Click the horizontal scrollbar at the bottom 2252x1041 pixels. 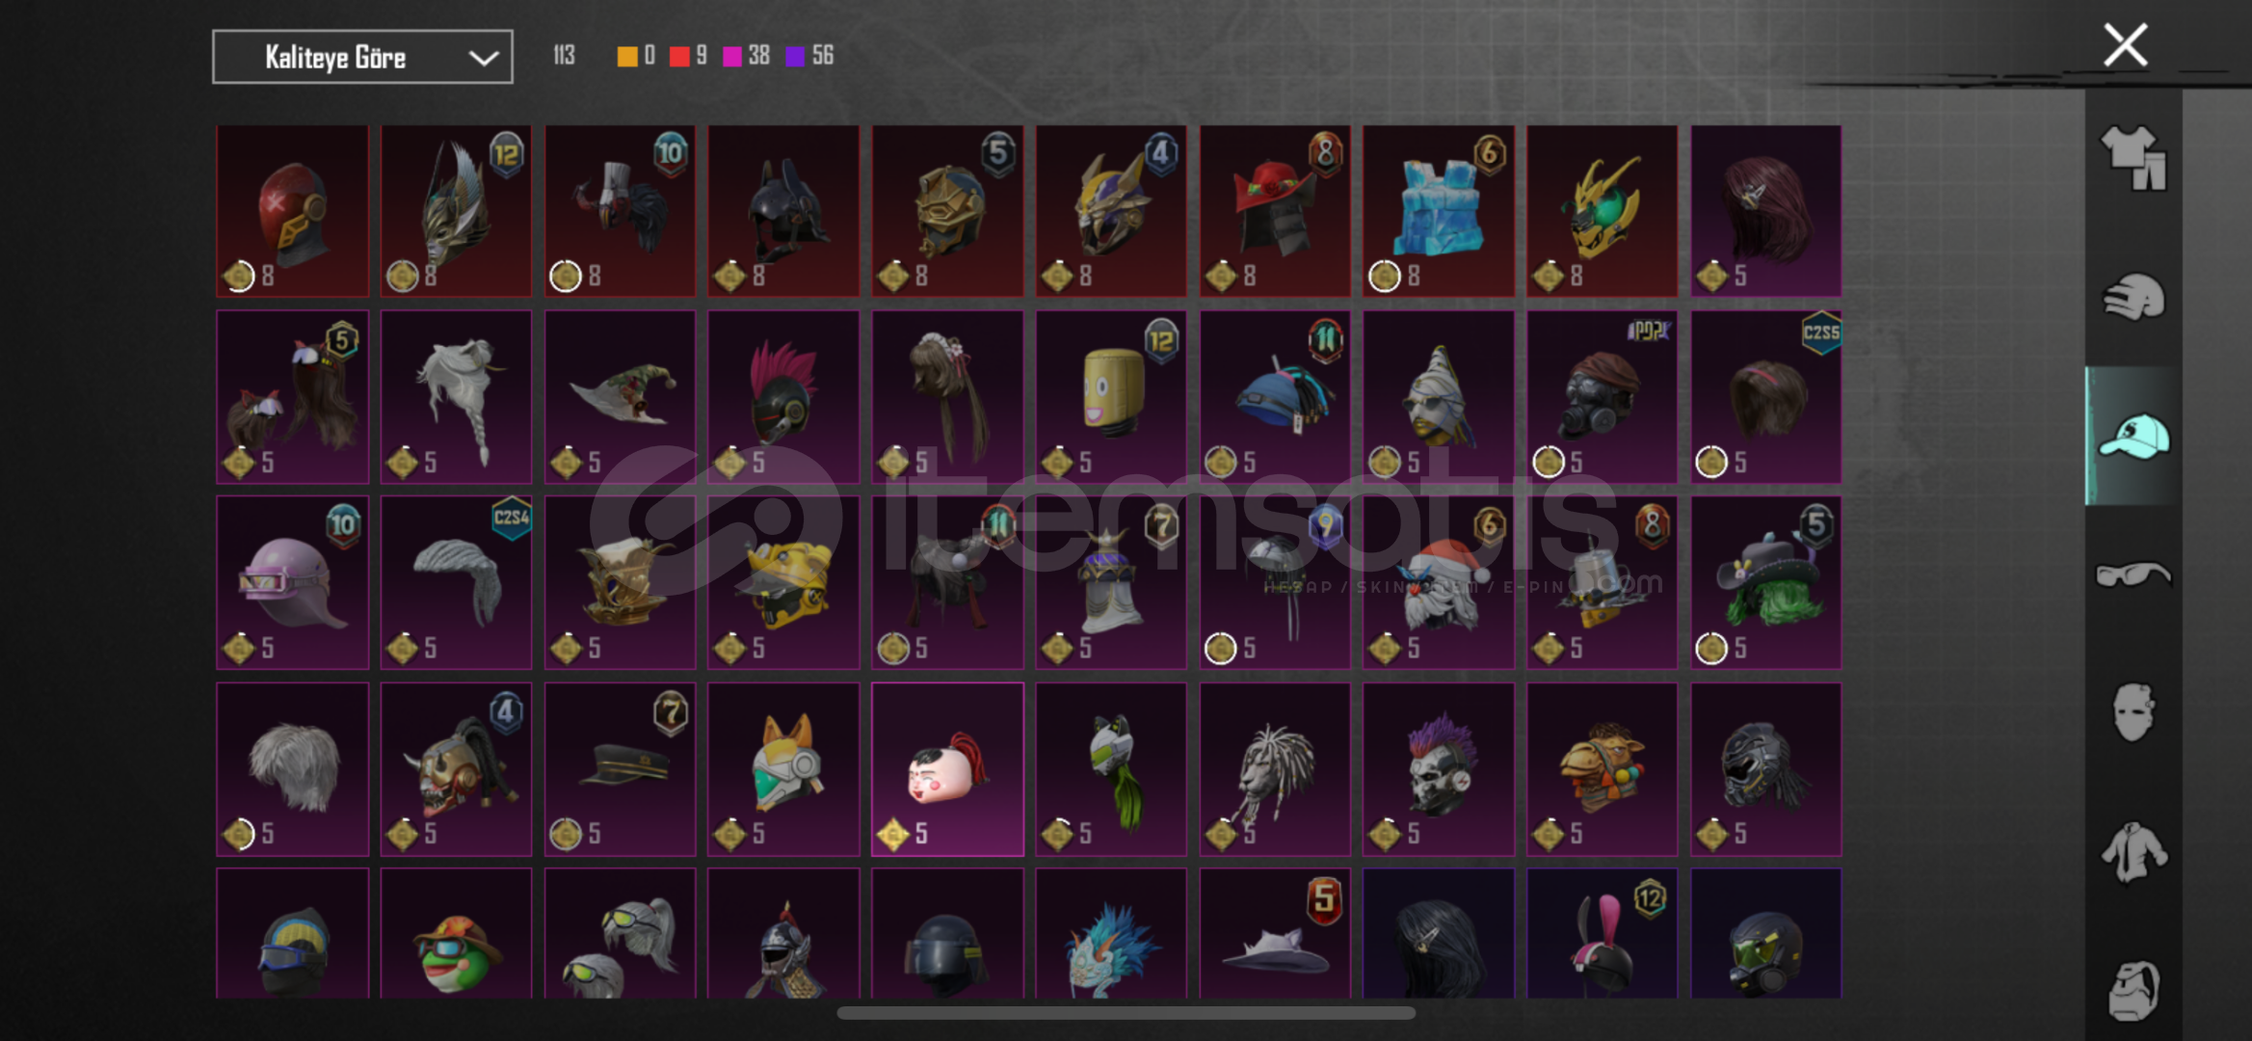tap(1126, 1013)
